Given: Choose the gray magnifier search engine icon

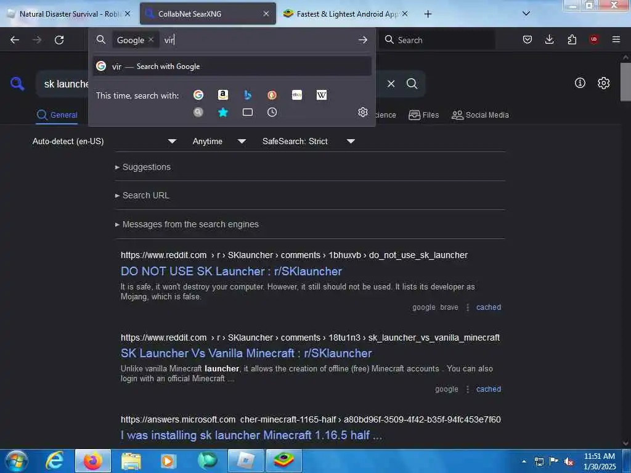Looking at the screenshot, I should pyautogui.click(x=198, y=112).
